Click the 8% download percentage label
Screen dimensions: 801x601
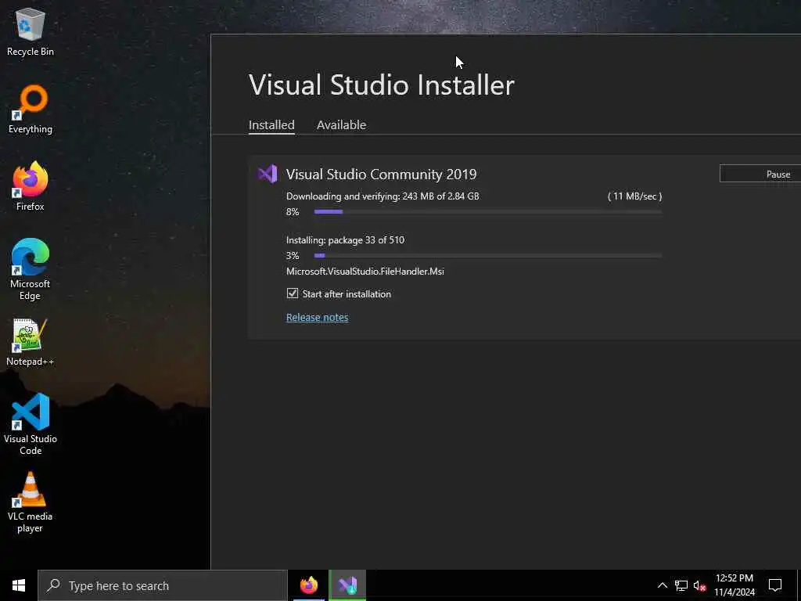293,211
